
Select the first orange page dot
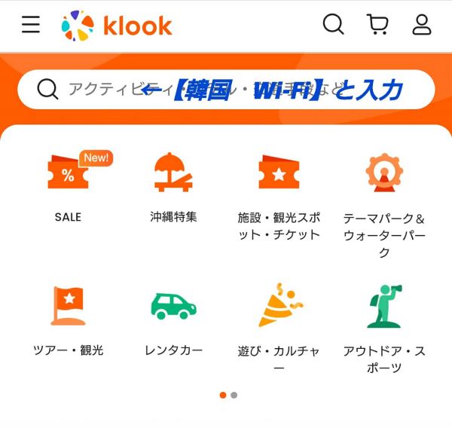coord(223,395)
